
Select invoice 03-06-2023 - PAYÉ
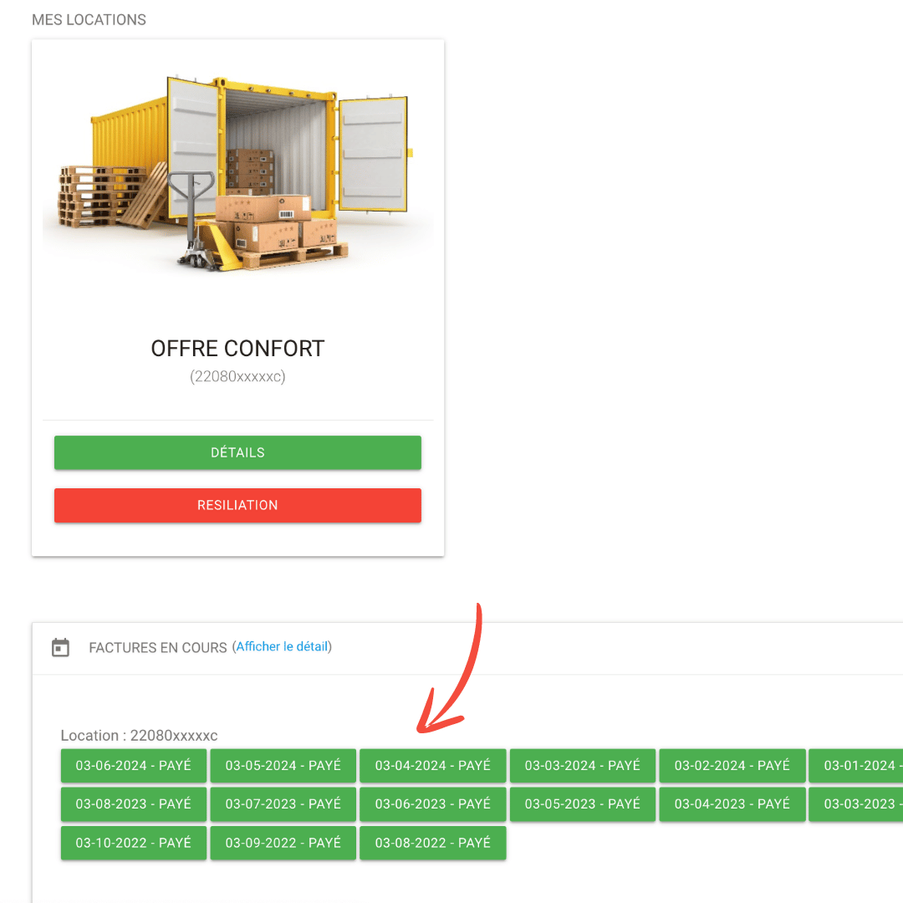(x=433, y=804)
